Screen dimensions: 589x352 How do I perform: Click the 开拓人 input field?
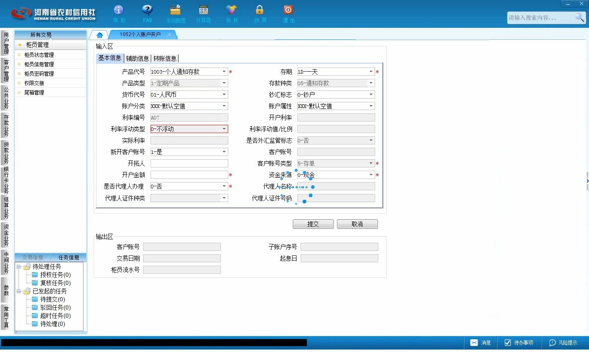189,163
